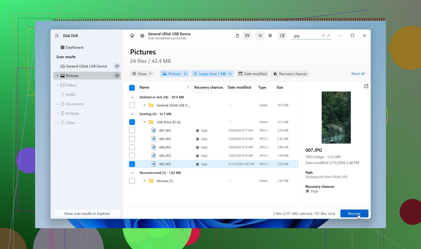Switch to file view icon
This screenshot has width=421, height=249.
pos(237,36)
